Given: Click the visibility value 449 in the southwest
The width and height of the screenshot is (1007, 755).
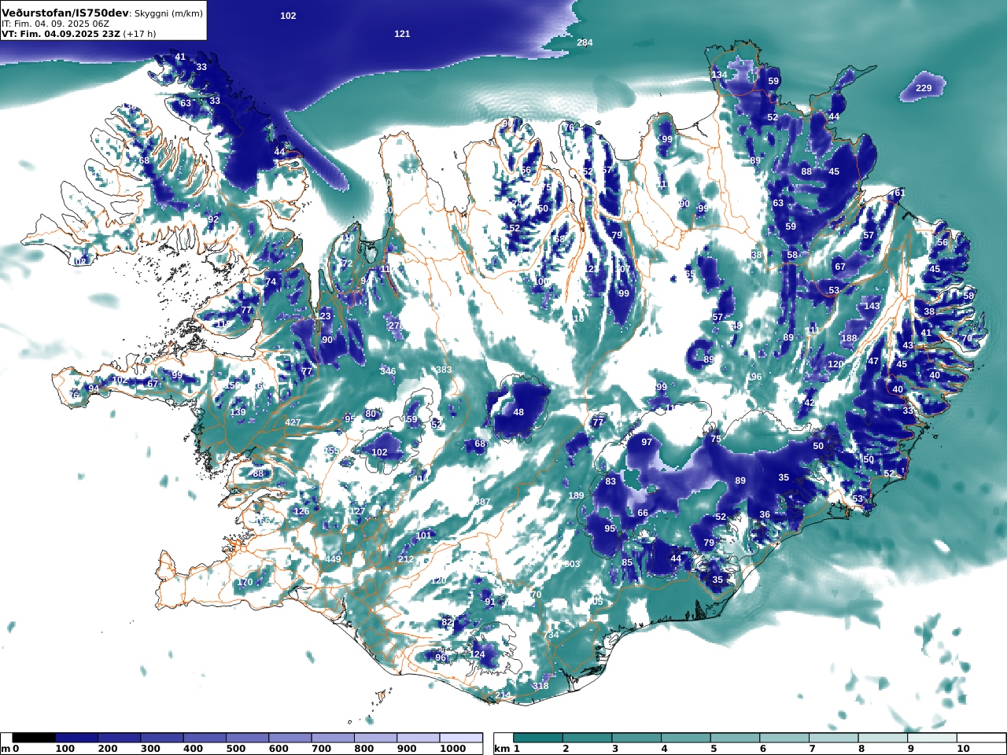Looking at the screenshot, I should pyautogui.click(x=333, y=560).
